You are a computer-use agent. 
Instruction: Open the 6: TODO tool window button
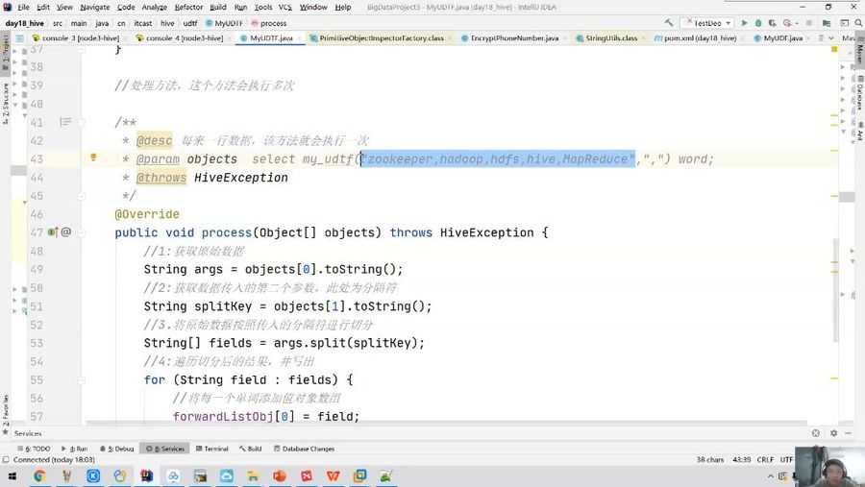coord(35,449)
